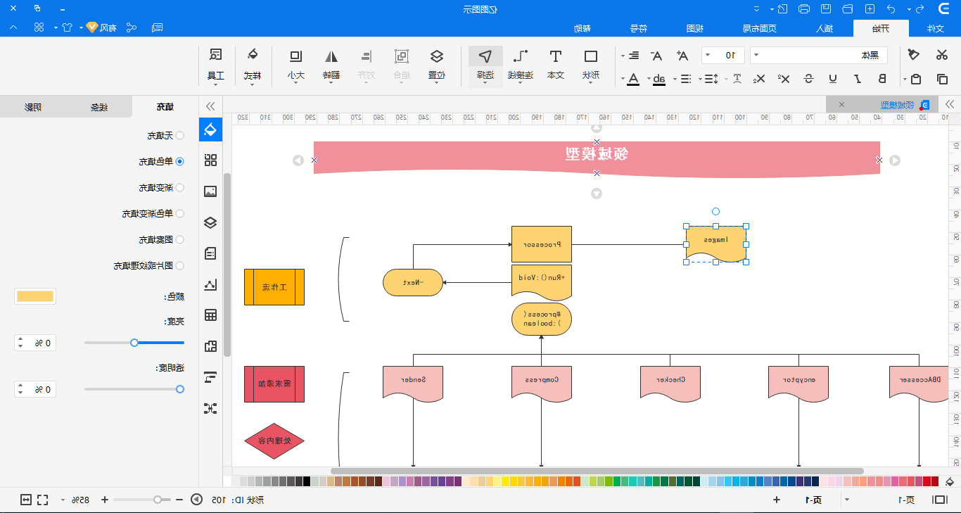
Task: Click the scissors Cut icon
Action: (941, 56)
